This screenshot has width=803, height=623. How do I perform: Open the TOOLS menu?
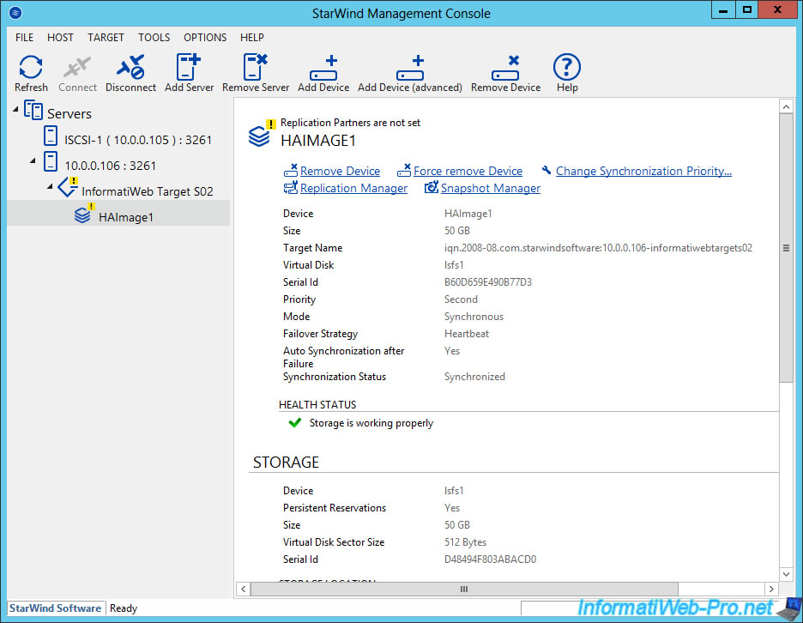pyautogui.click(x=154, y=38)
